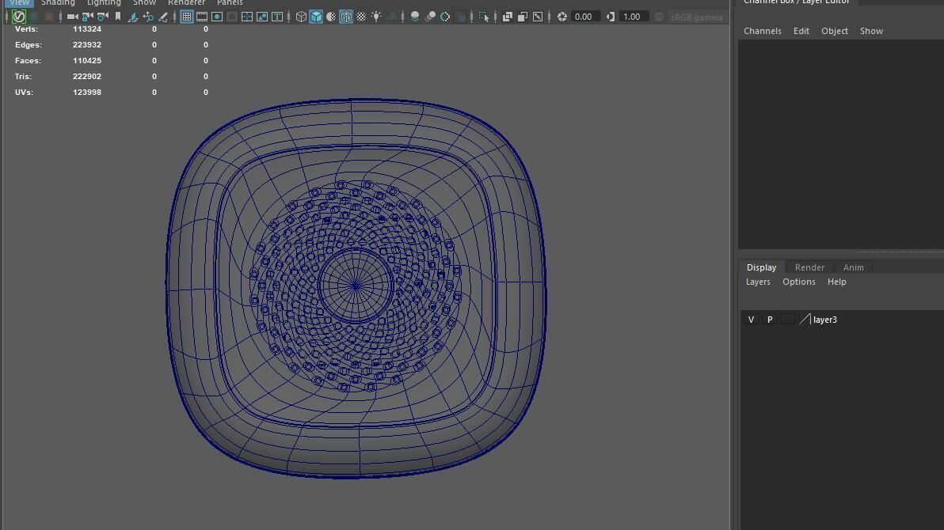Image resolution: width=944 pixels, height=530 pixels.
Task: Click the isolate select icon
Action: click(x=484, y=17)
